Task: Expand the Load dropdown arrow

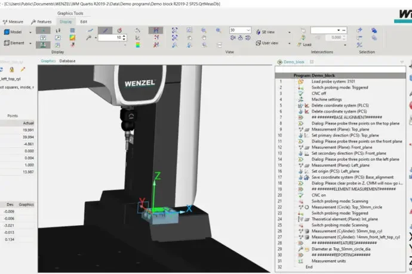Action: (345, 45)
